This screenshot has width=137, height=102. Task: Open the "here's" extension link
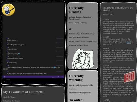pyautogui.click(x=129, y=43)
